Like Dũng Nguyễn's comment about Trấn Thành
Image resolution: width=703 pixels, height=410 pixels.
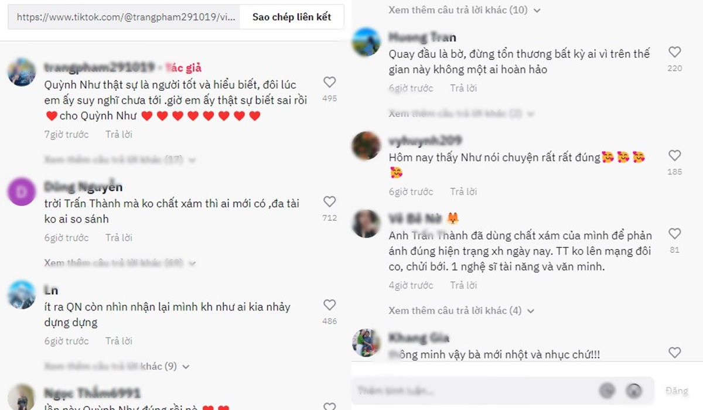(330, 201)
